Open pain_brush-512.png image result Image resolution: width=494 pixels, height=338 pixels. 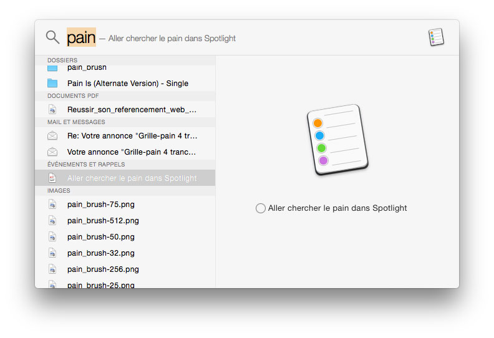click(125, 221)
